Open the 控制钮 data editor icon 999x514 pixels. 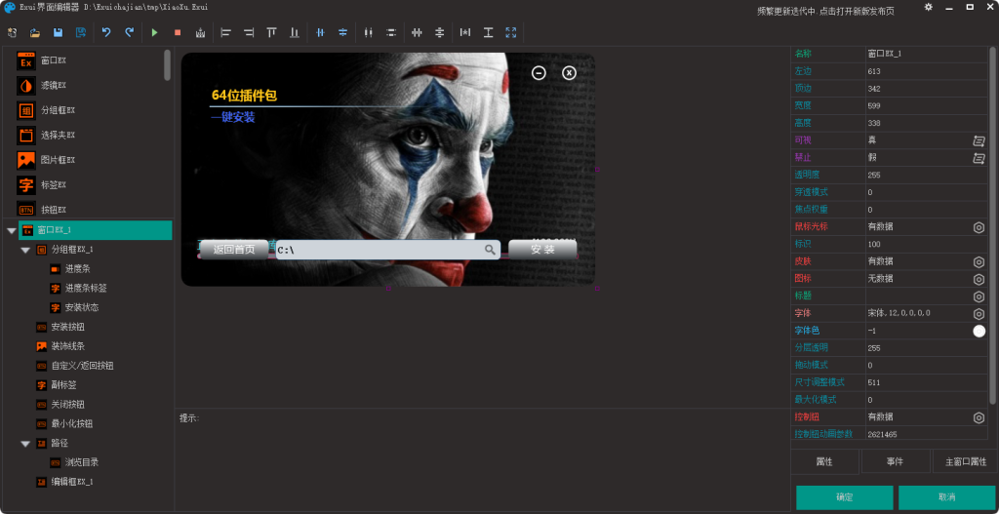[x=979, y=417]
